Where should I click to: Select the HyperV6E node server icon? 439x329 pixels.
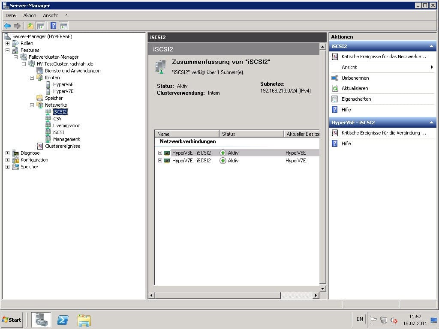[x=48, y=84]
